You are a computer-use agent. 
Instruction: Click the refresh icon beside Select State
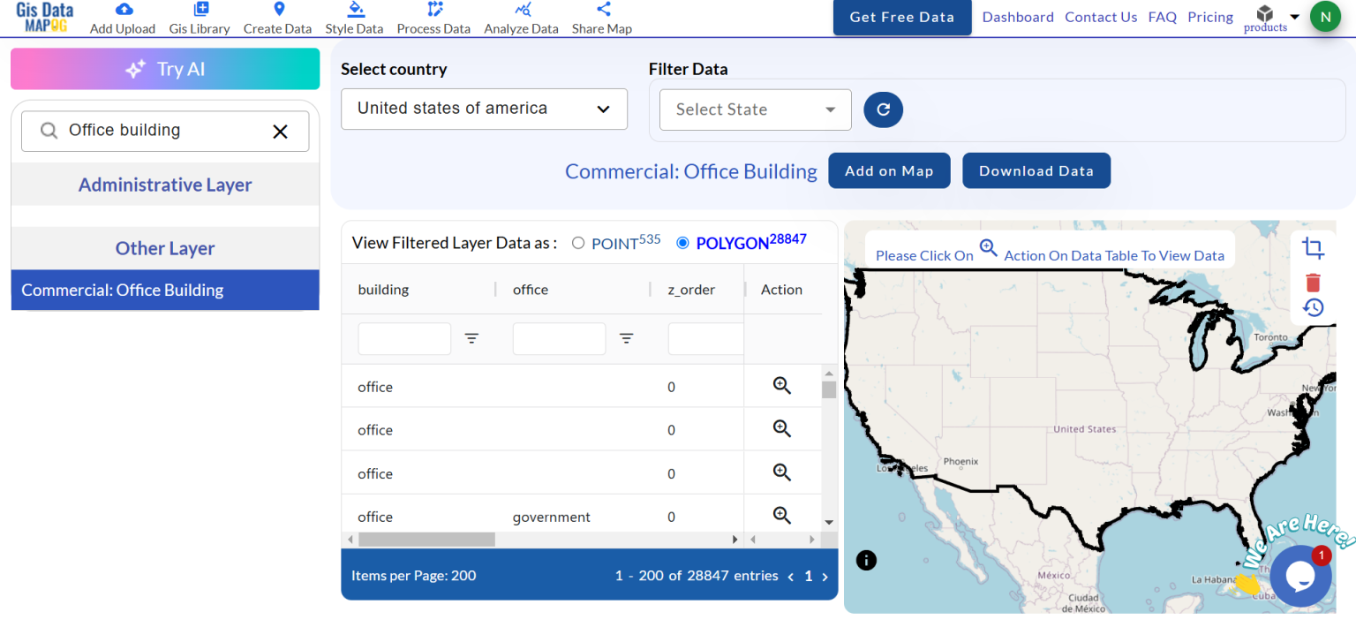click(883, 110)
